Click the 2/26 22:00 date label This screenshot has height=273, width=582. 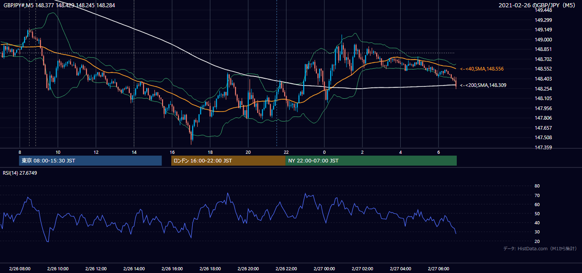[x=286, y=268]
